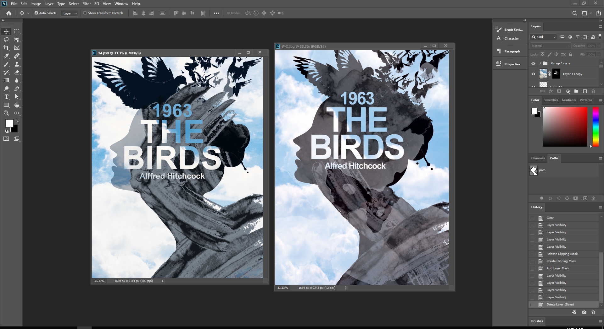Image resolution: width=604 pixels, height=329 pixels.
Task: Expand status info arrow in 14.psd window
Action: pyautogui.click(x=162, y=281)
